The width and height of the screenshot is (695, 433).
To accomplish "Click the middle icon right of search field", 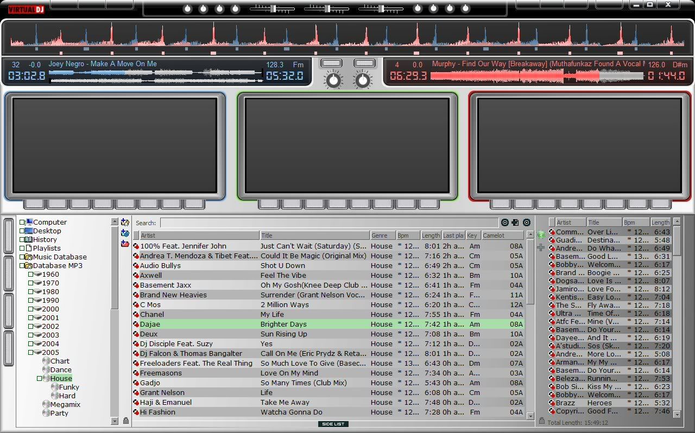I will pos(515,222).
